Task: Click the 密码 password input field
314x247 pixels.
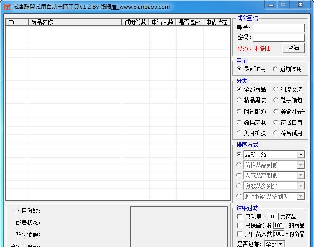Action: pyautogui.click(x=279, y=38)
